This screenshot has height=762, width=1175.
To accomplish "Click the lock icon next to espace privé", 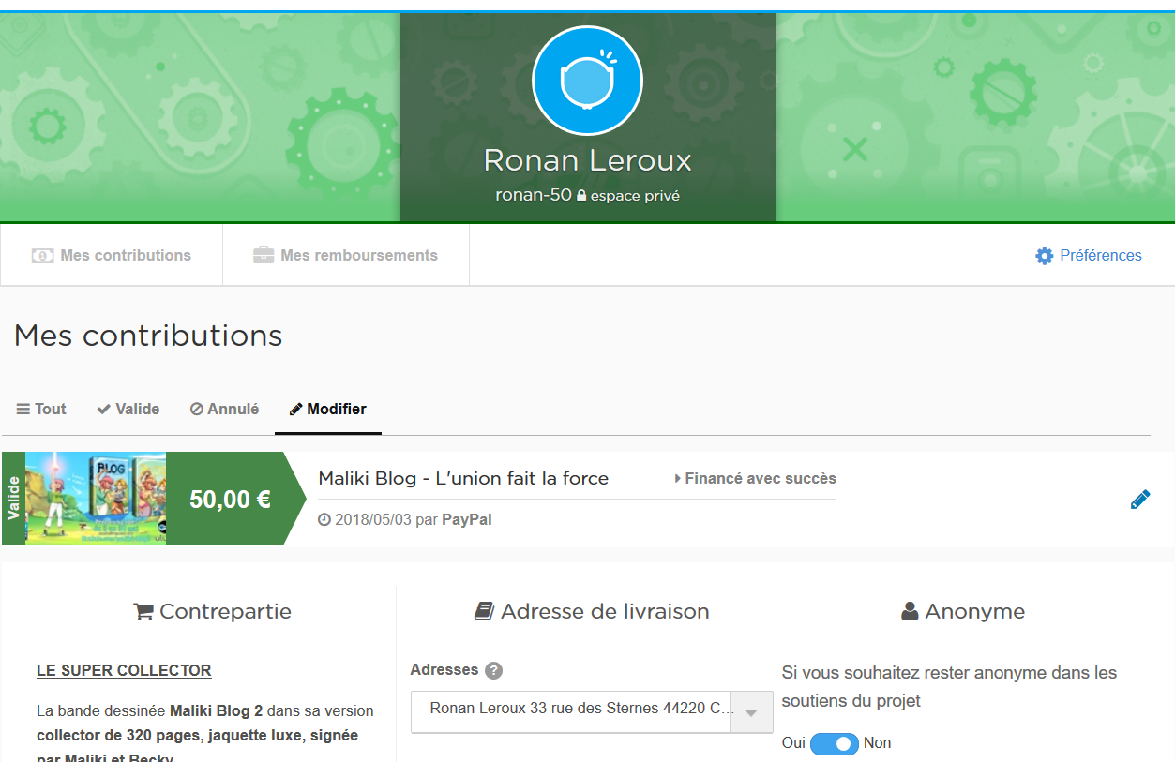I will (x=581, y=197).
